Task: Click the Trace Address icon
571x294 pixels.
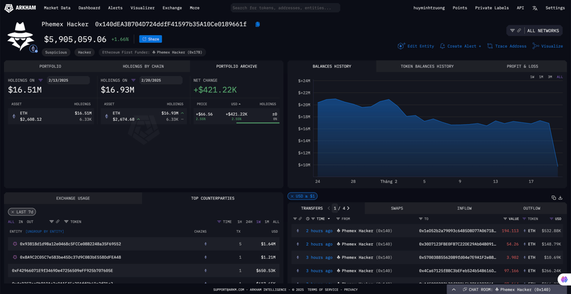Action: point(490,46)
